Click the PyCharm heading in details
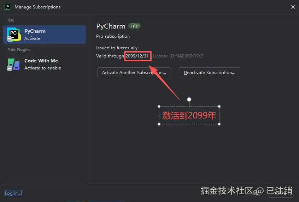 click(x=111, y=26)
